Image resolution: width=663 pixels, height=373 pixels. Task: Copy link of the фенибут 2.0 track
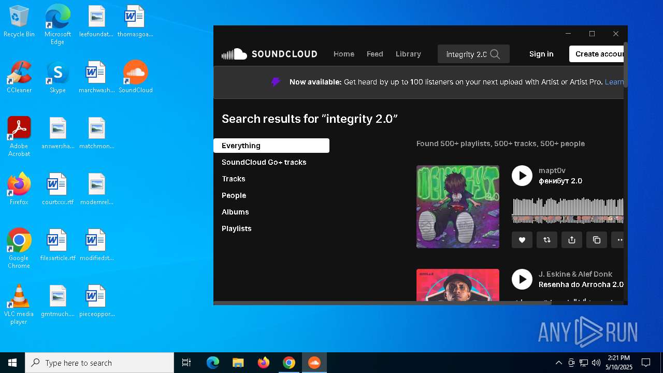pos(597,240)
